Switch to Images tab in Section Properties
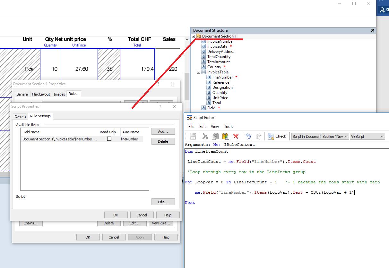389x268 pixels. coord(59,94)
